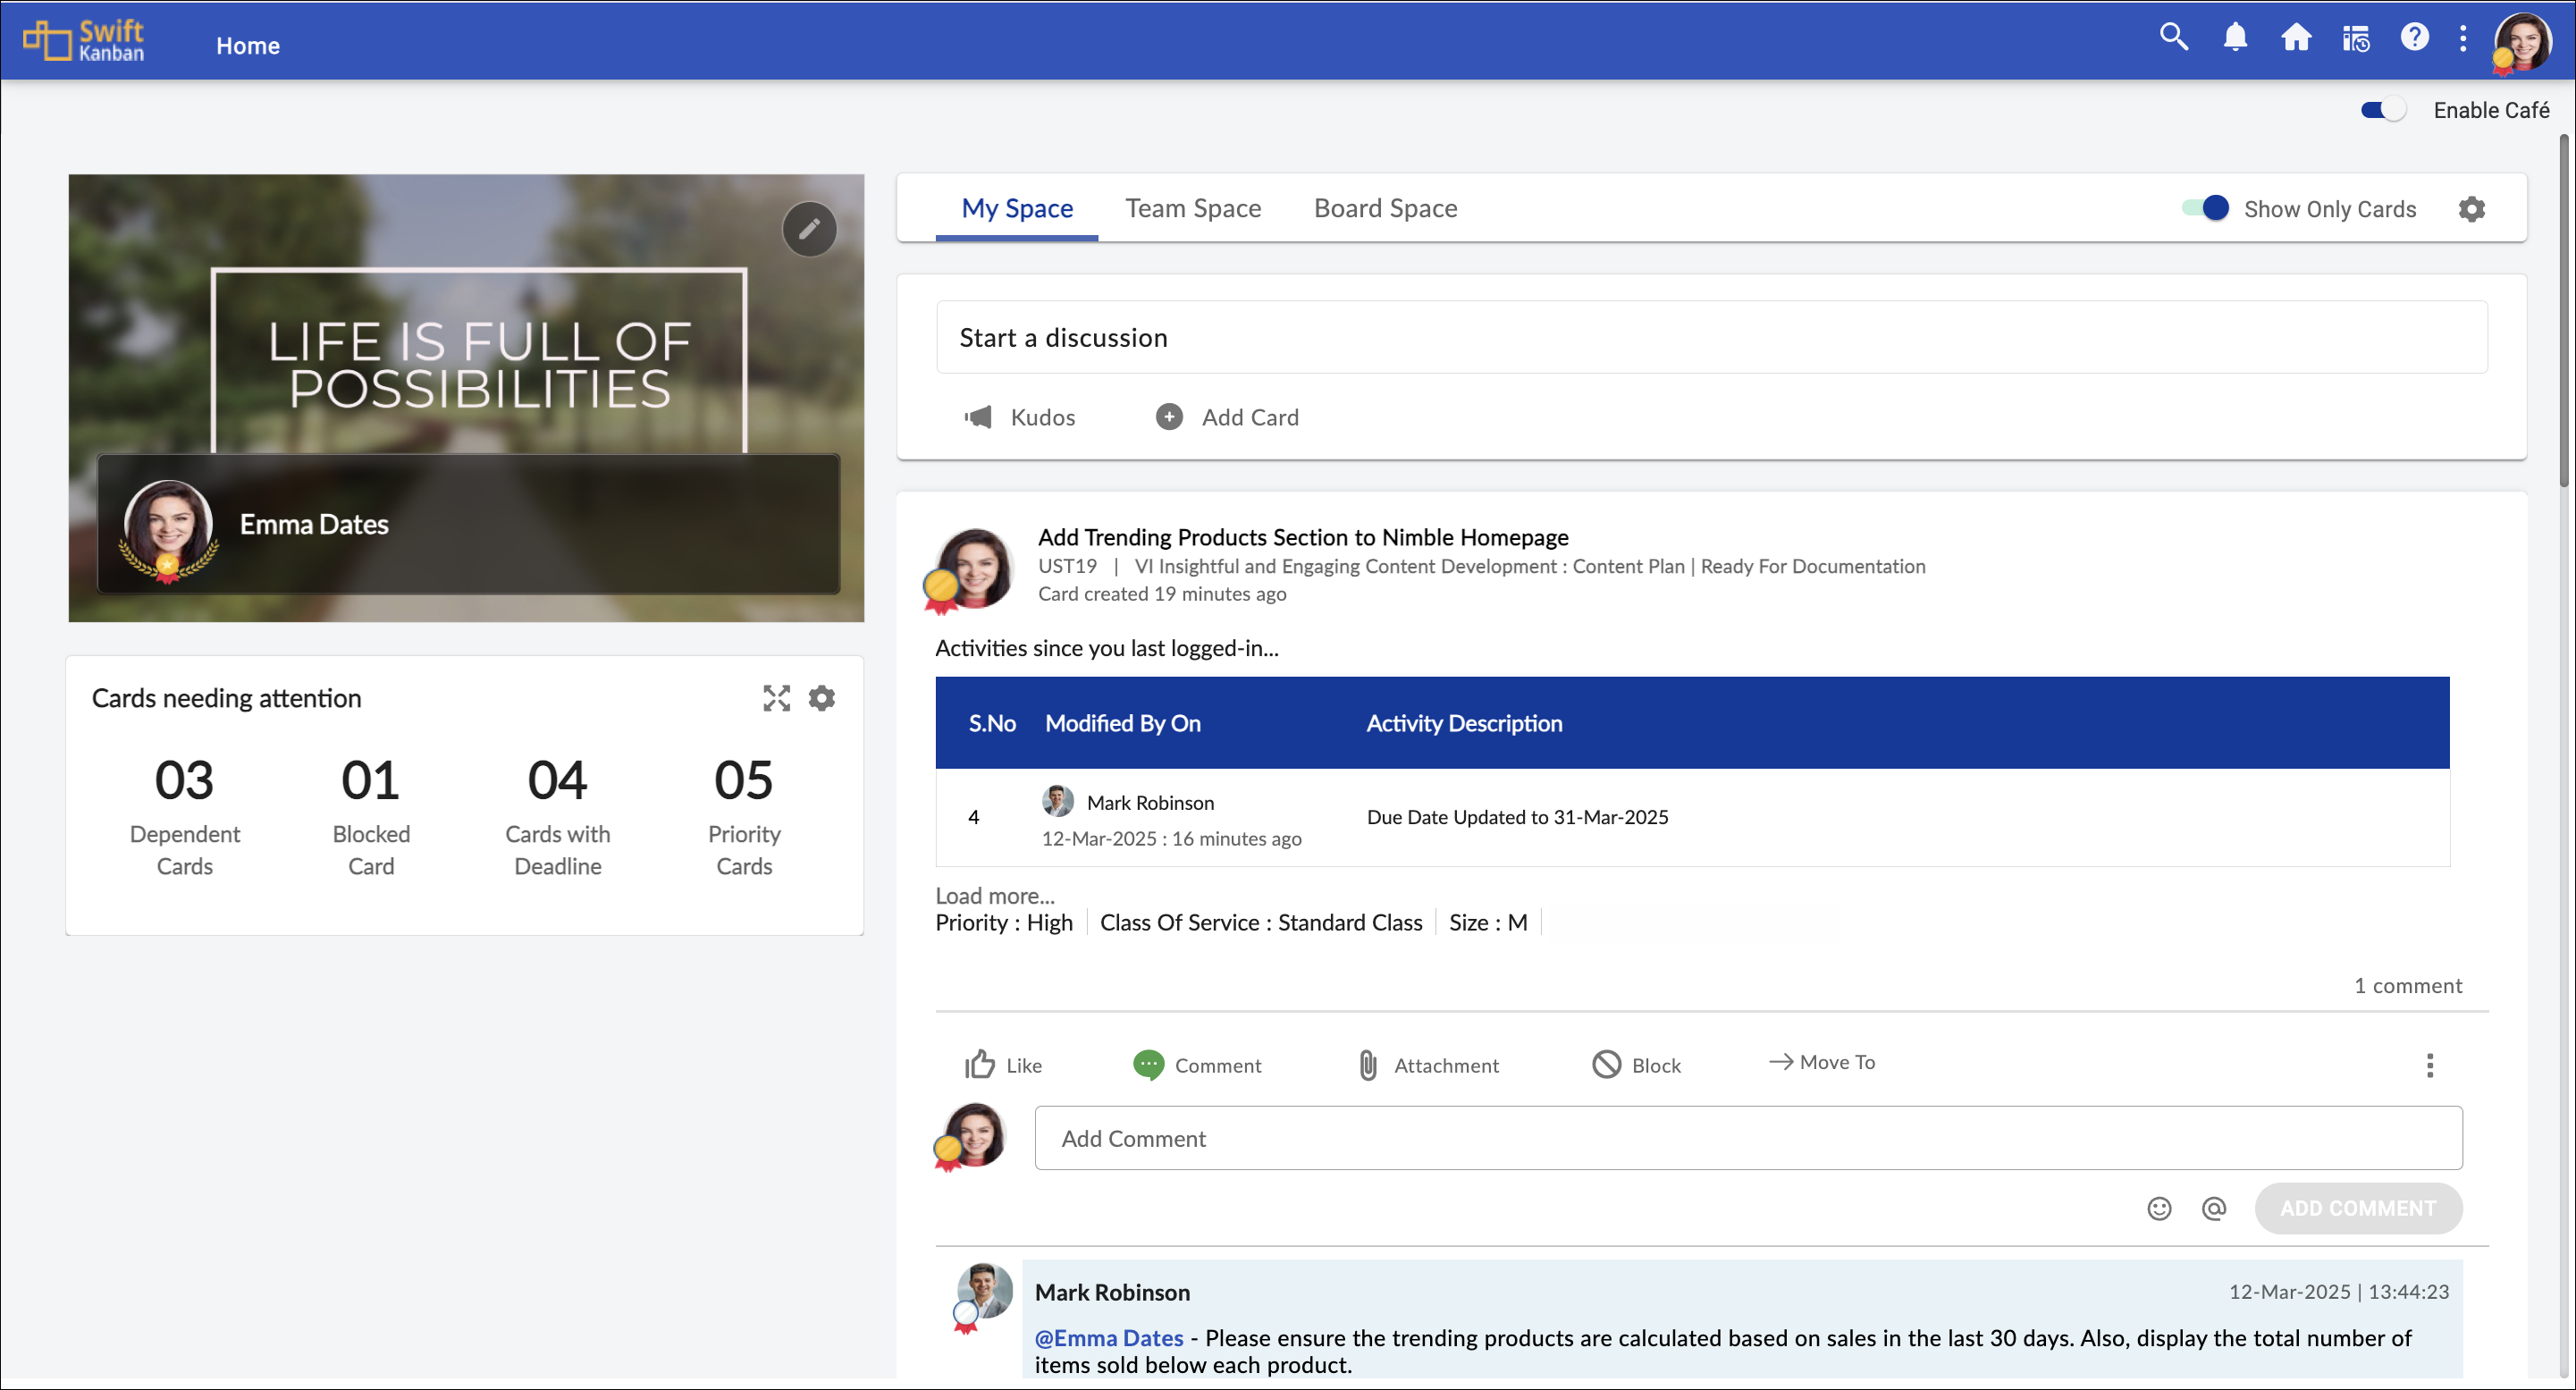The height and width of the screenshot is (1390, 2576).
Task: Click the Start a discussion field
Action: tap(1711, 338)
